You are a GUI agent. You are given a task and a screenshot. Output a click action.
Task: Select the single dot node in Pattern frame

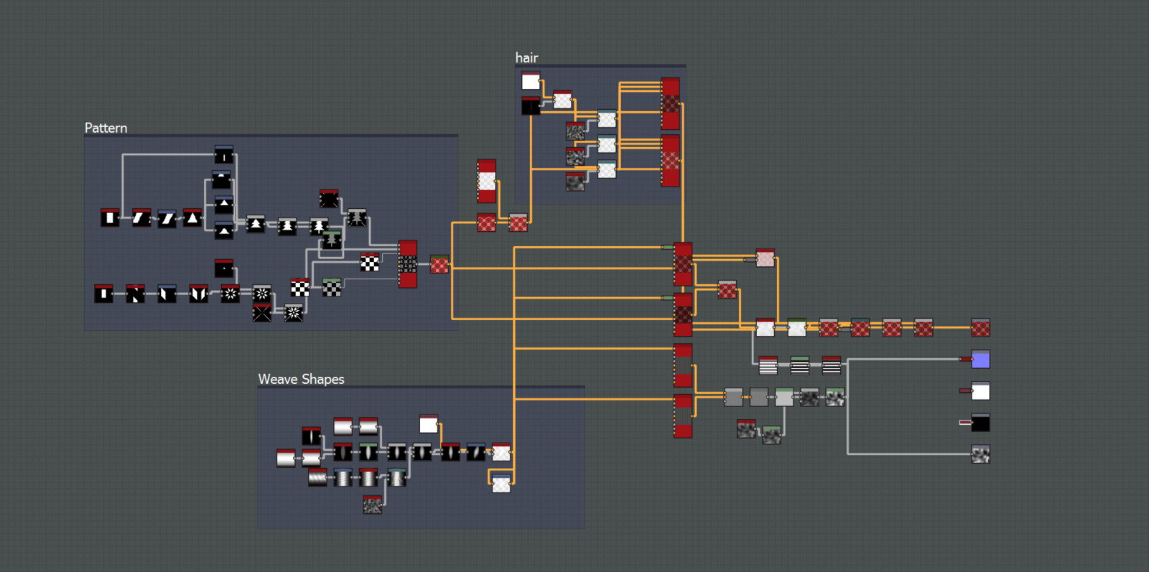[224, 268]
